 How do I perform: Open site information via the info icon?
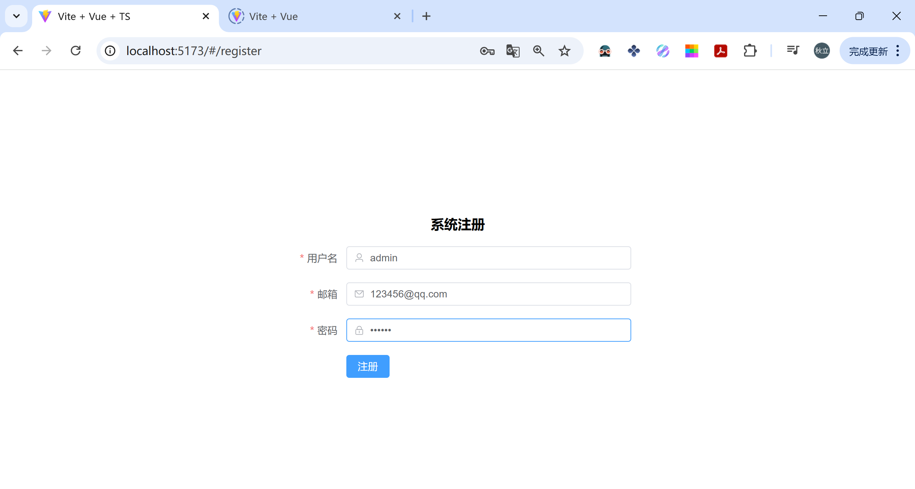coord(110,51)
